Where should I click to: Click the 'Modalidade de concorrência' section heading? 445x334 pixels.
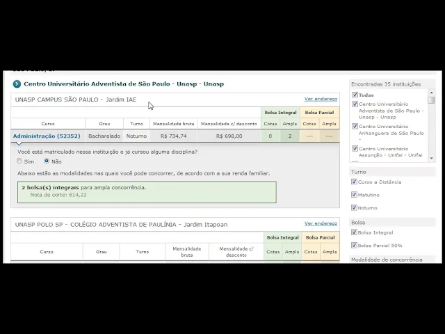click(387, 260)
